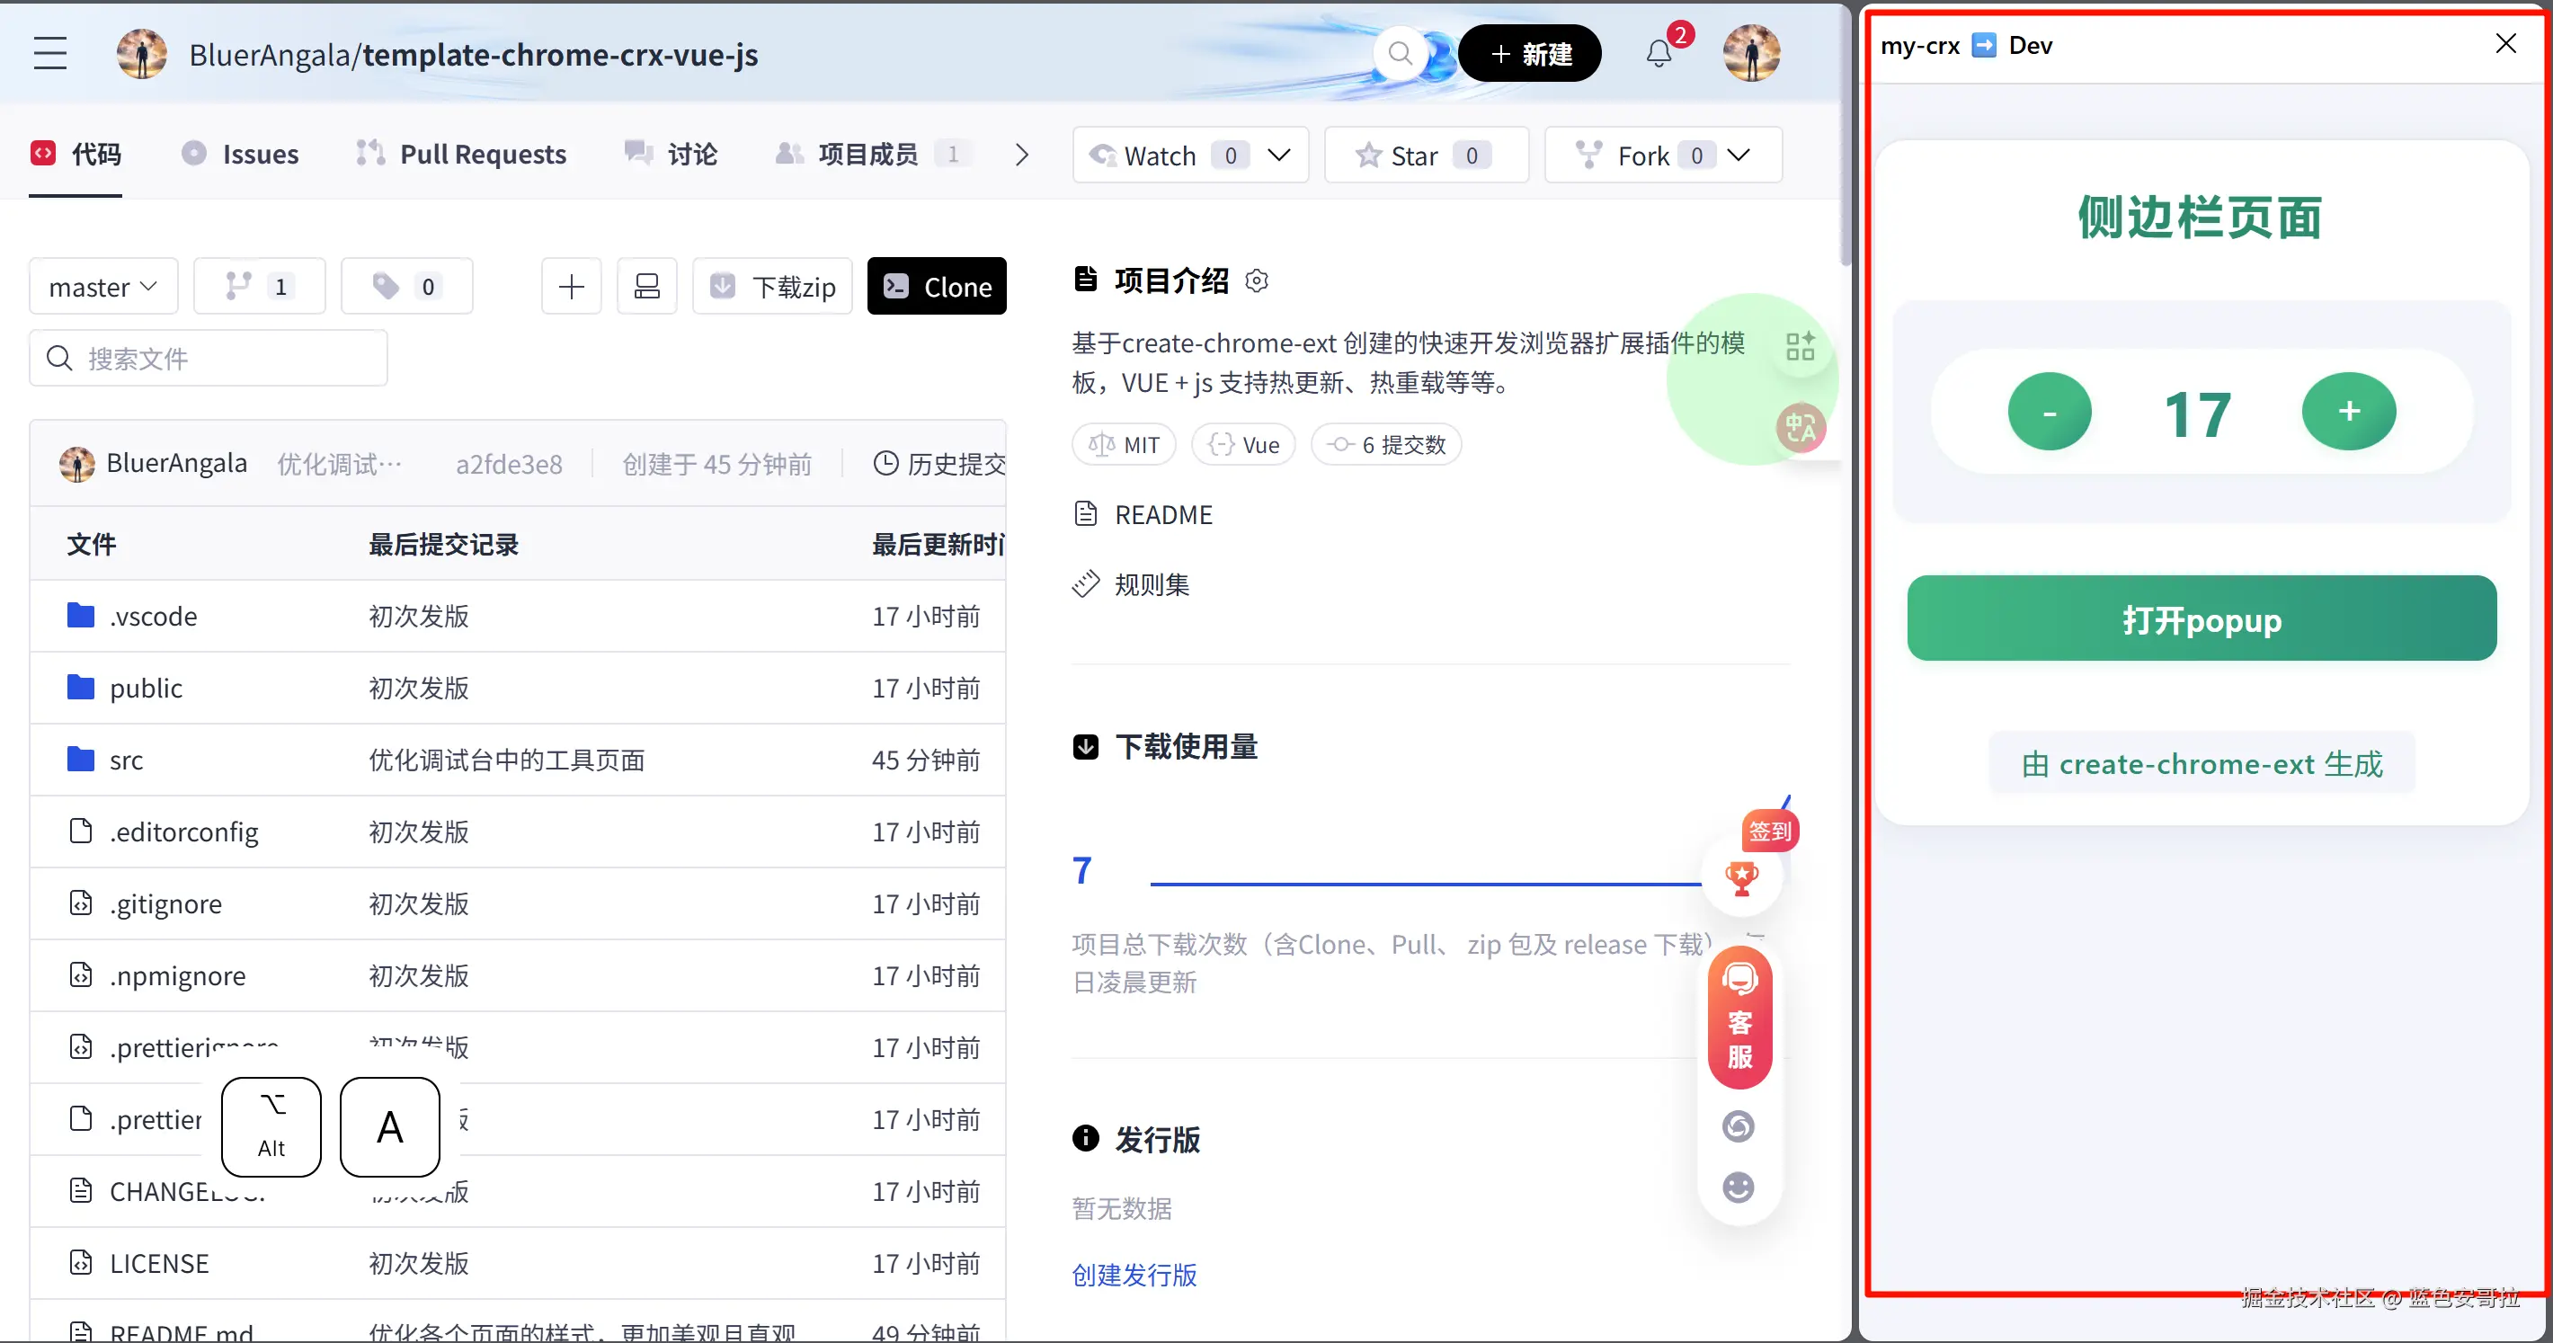The image size is (2553, 1343).
Task: Toggle Star on this repository
Action: (x=1424, y=156)
